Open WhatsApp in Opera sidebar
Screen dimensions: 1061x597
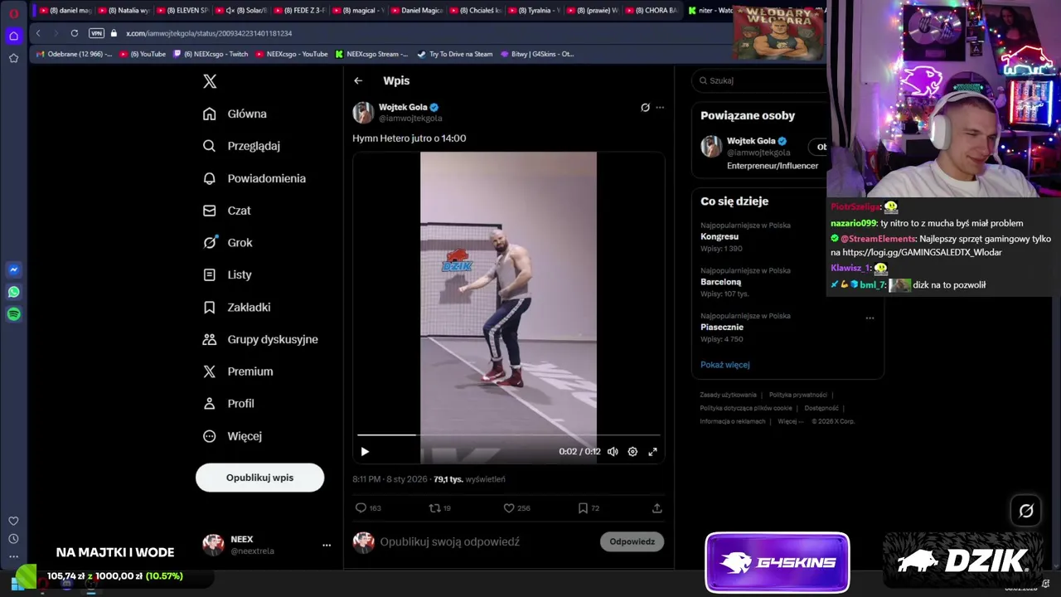[13, 292]
